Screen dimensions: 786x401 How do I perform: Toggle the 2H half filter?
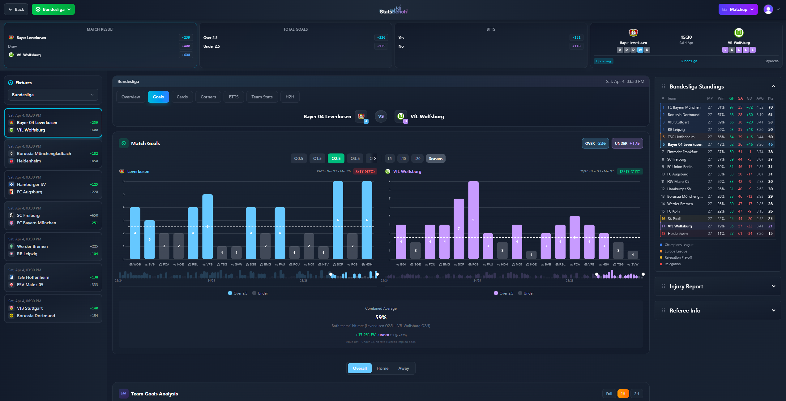click(637, 394)
